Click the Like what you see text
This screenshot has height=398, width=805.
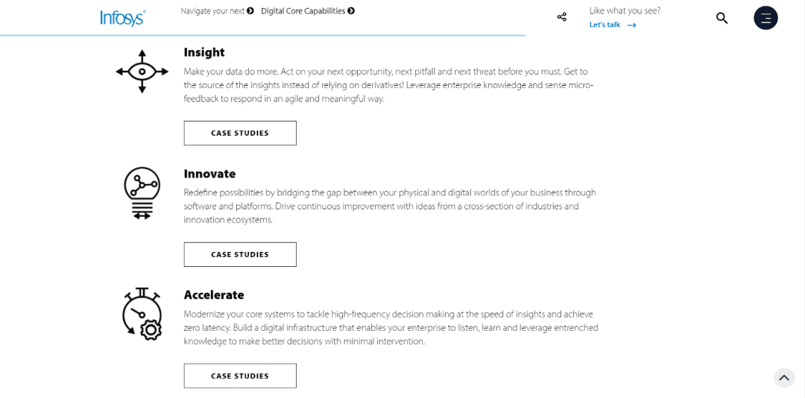pyautogui.click(x=625, y=10)
